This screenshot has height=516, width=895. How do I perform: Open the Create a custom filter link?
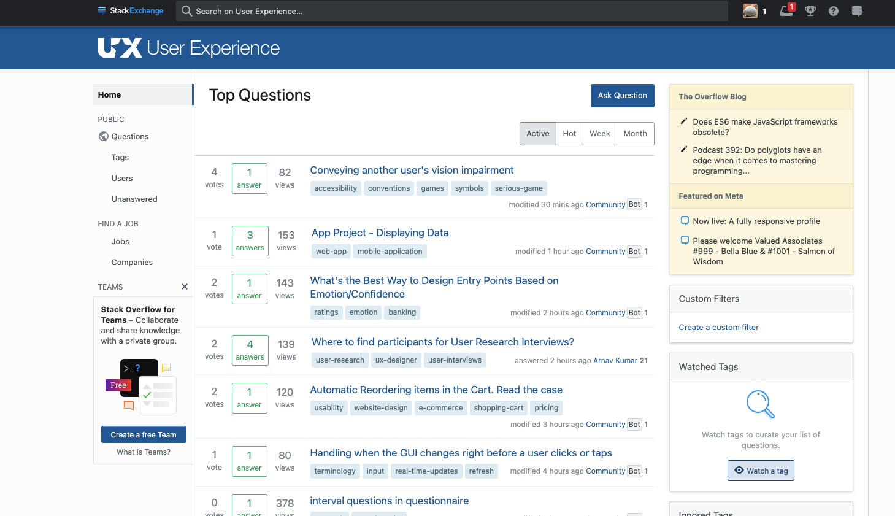pos(718,327)
